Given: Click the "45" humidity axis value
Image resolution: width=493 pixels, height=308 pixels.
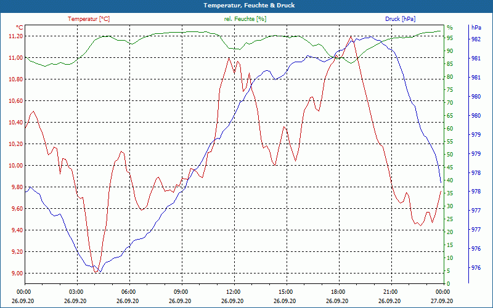Looking at the screenshot, I should coord(450,168).
